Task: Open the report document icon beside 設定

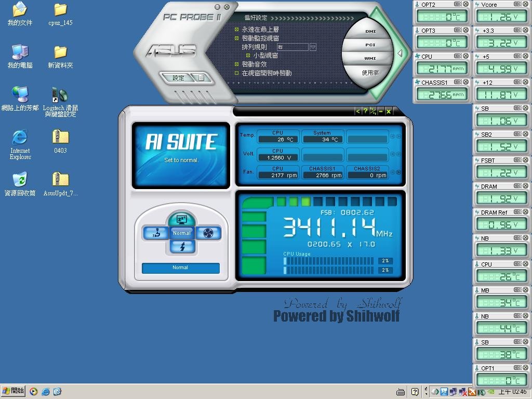Action: pos(201,78)
